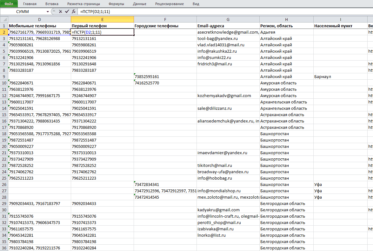Image resolution: width=373 pixels, height=251 pixels.
Task: Select cell with imaevdamier@yandex.ru
Action: 228,153
